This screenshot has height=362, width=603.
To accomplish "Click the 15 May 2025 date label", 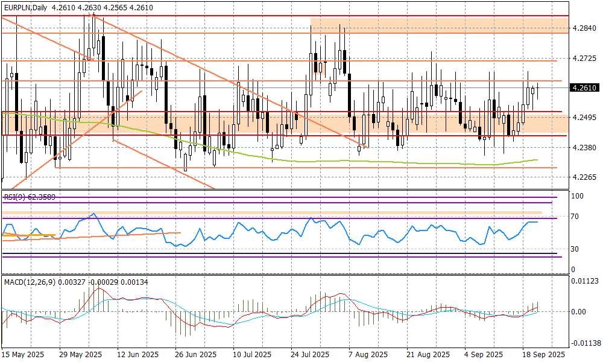I will click(x=23, y=354).
